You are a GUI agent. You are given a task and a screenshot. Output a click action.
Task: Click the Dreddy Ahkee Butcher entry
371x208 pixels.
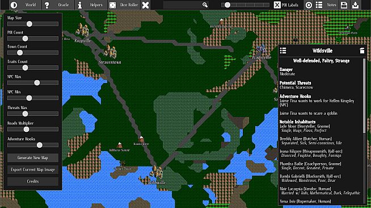pos(311,141)
